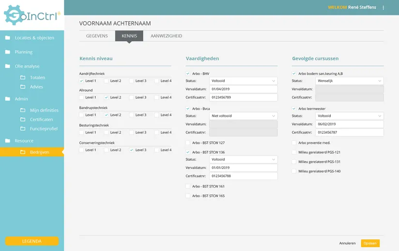Click the Totalen subfolder icon
The width and height of the screenshot is (399, 251).
click(23, 77)
